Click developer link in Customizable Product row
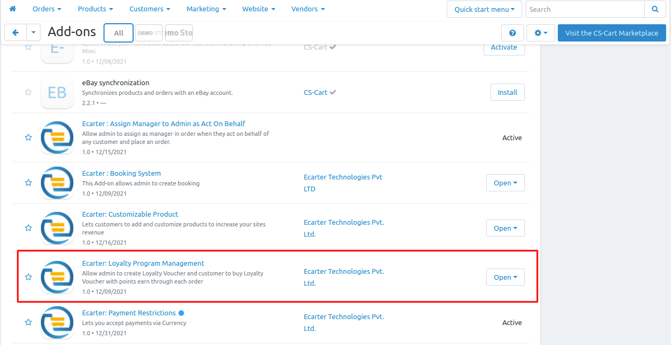This screenshot has height=345, width=671. coord(344,228)
